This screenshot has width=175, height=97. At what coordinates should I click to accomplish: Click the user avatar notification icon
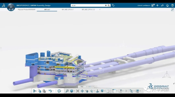pyautogui.click(x=153, y=5)
